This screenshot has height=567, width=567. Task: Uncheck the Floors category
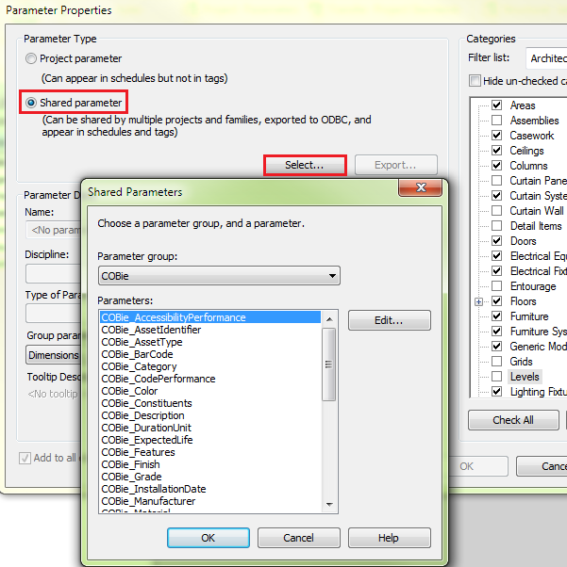pyautogui.click(x=496, y=301)
